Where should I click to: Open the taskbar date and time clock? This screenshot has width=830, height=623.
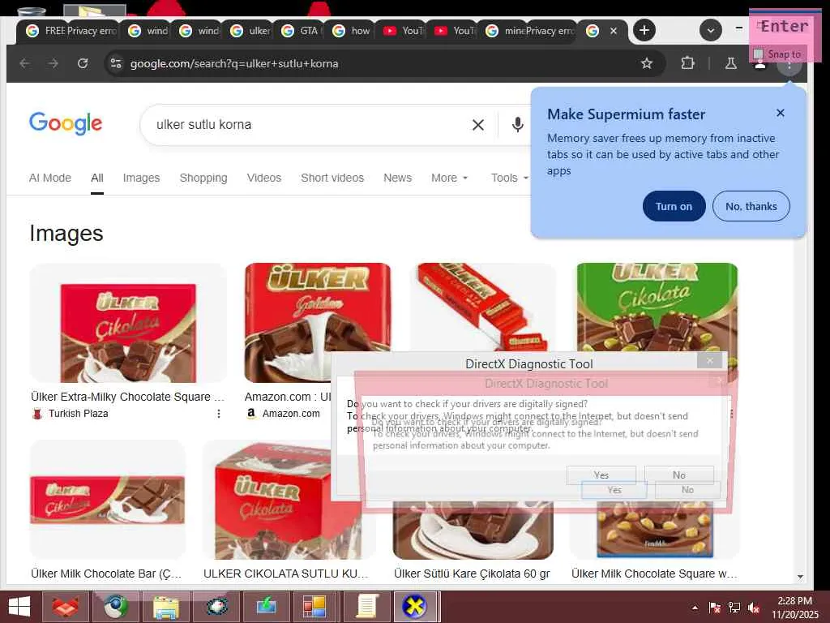point(794,608)
